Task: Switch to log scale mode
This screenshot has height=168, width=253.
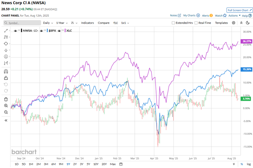Action: [x=249, y=164]
